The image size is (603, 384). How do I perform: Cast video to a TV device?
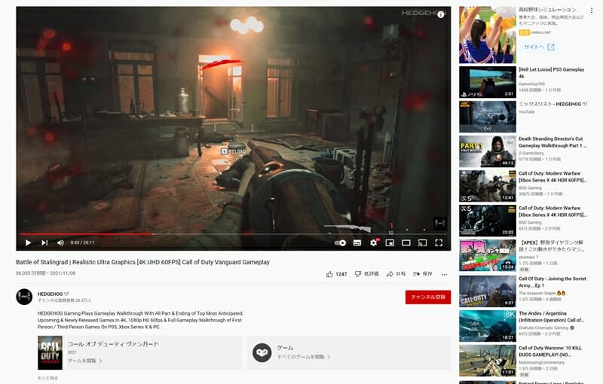pos(422,242)
